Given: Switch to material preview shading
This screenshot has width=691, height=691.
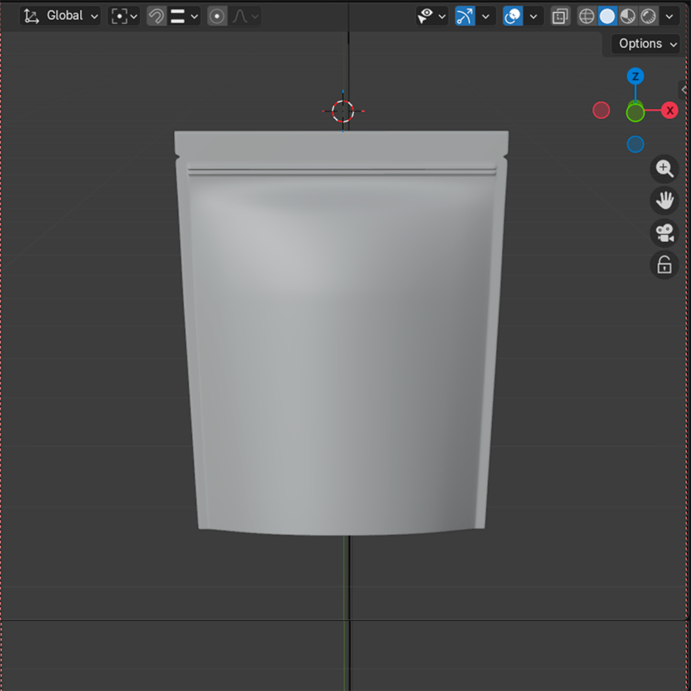Looking at the screenshot, I should point(627,16).
